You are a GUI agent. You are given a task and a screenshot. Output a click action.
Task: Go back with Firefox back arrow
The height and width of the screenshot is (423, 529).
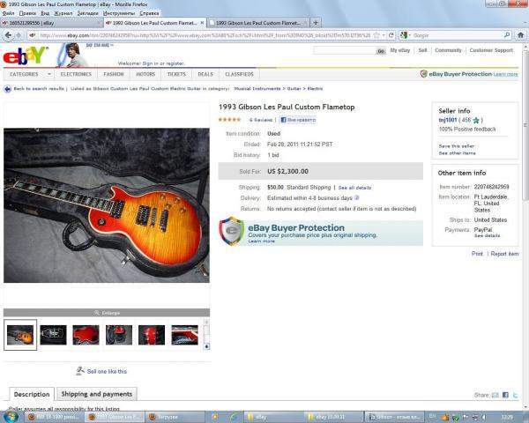coord(9,35)
